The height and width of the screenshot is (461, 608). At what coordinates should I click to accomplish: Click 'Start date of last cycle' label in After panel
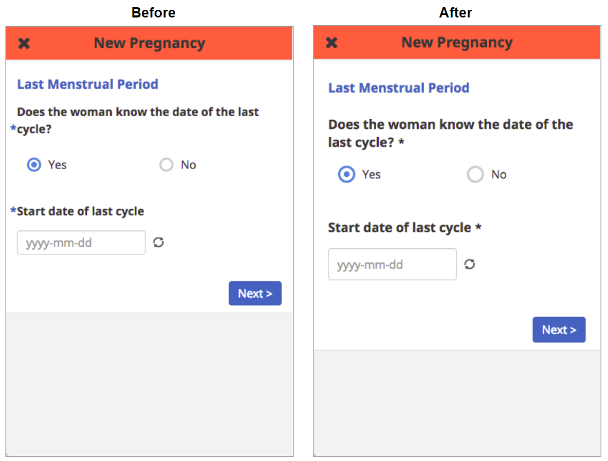(x=399, y=228)
